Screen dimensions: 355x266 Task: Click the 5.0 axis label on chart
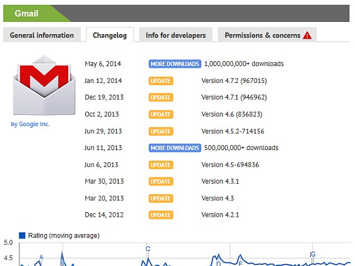8,242
